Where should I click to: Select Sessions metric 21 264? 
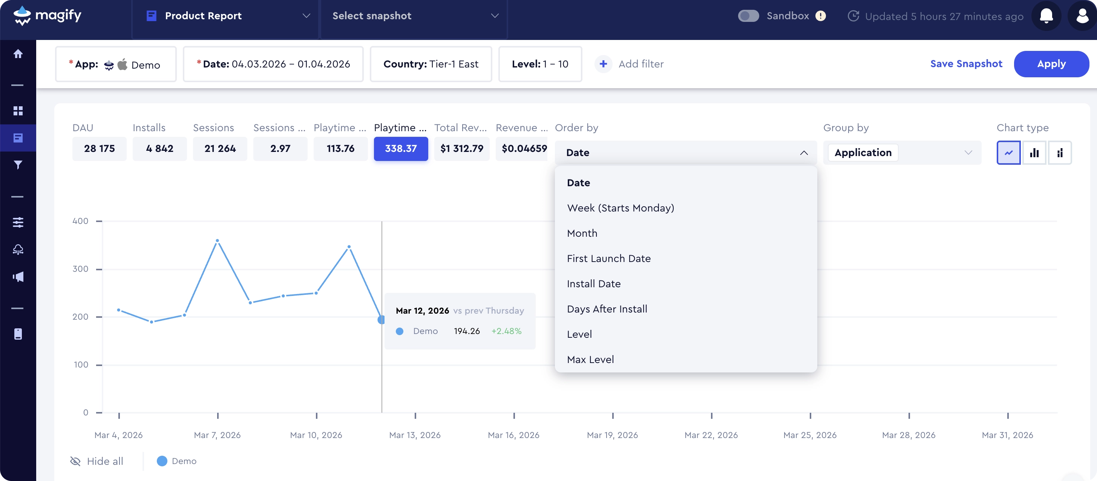pos(220,149)
